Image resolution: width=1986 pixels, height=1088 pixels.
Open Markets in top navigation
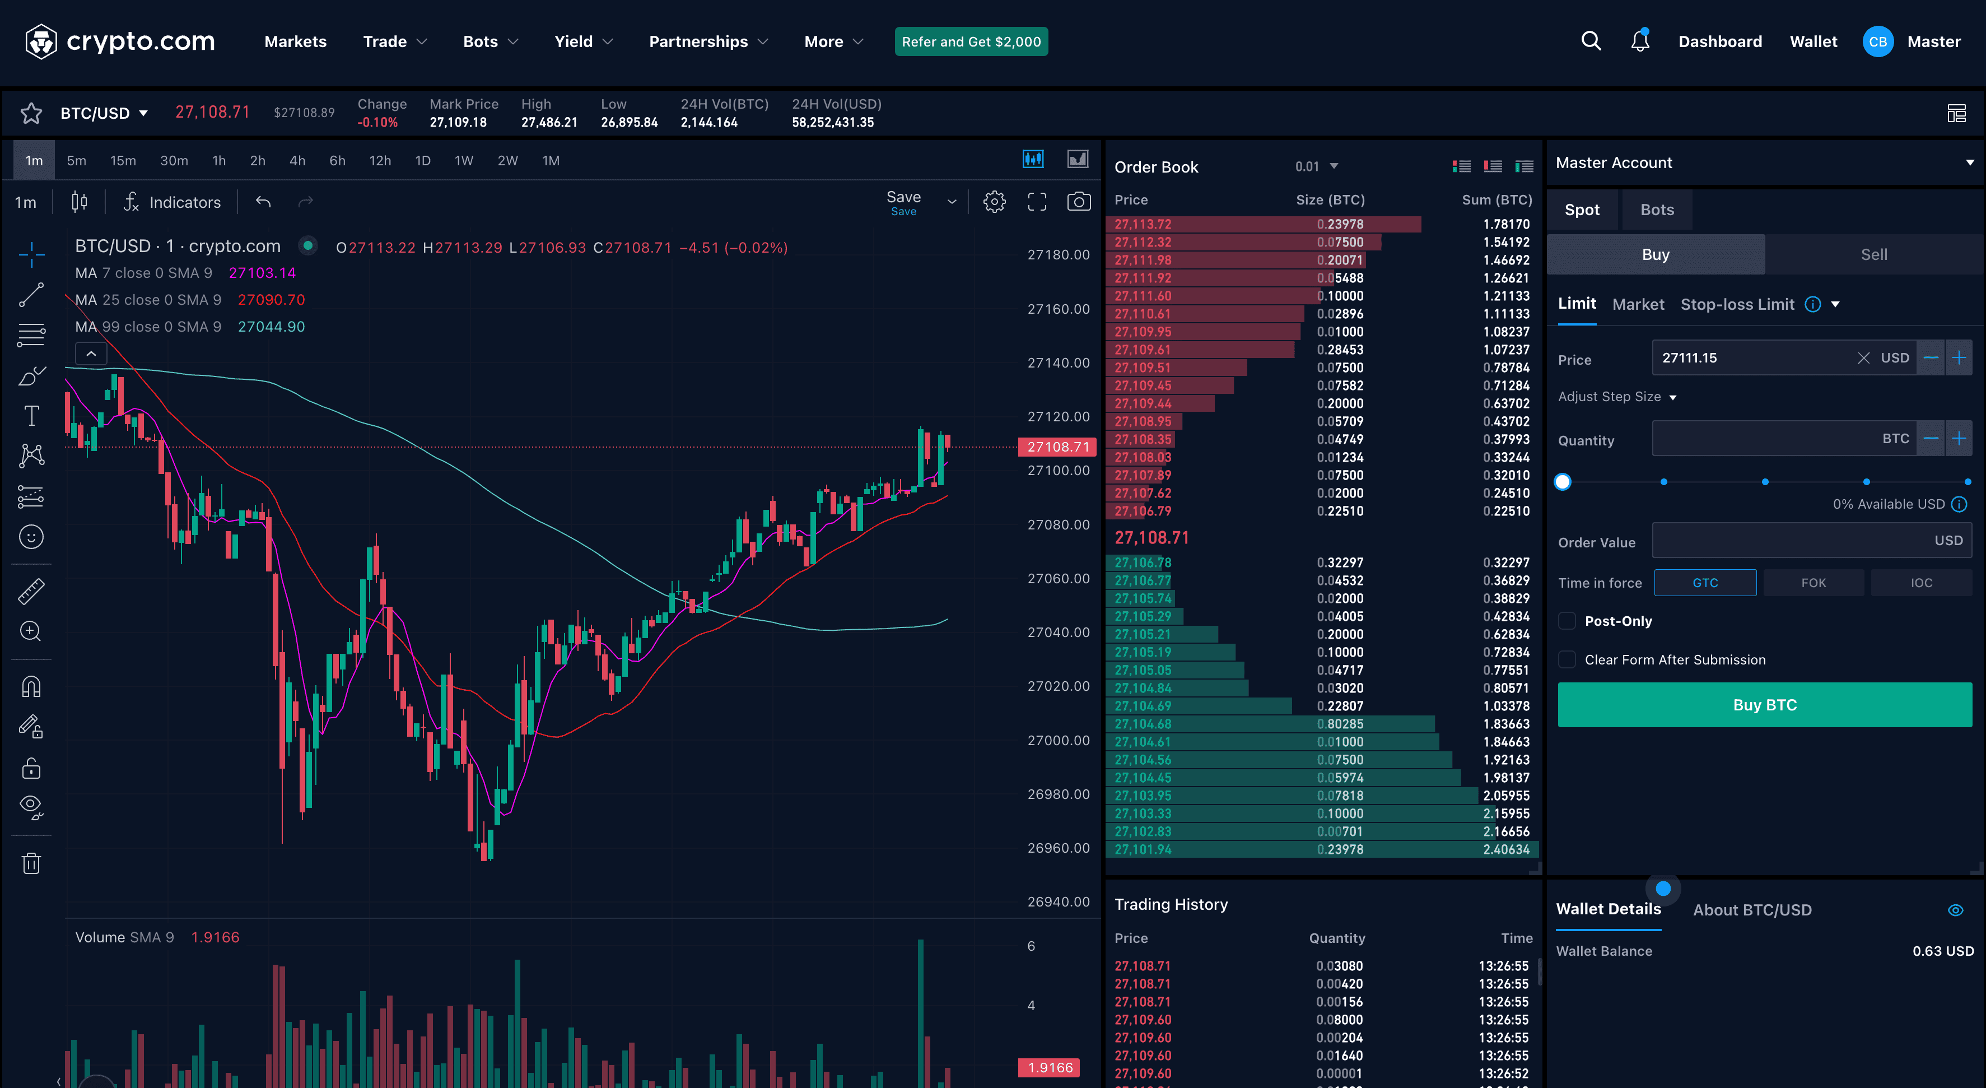point(295,41)
